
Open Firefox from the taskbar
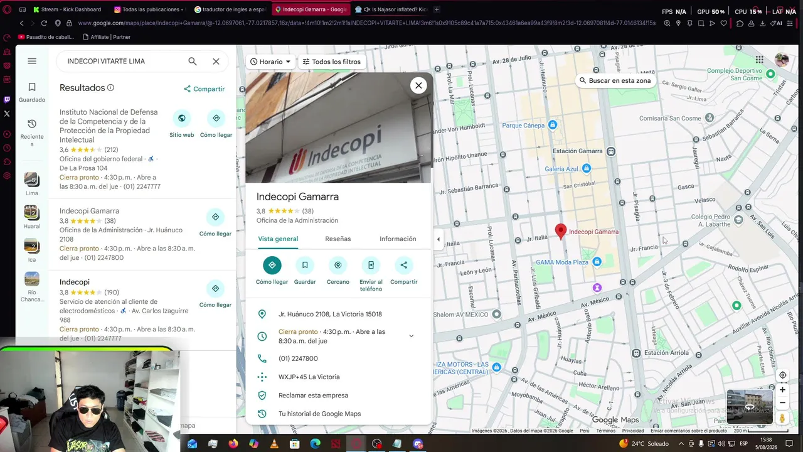point(233,444)
